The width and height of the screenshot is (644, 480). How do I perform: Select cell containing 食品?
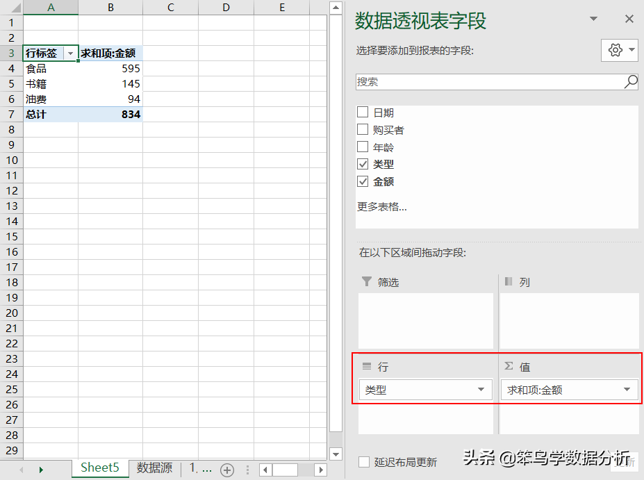(51, 69)
